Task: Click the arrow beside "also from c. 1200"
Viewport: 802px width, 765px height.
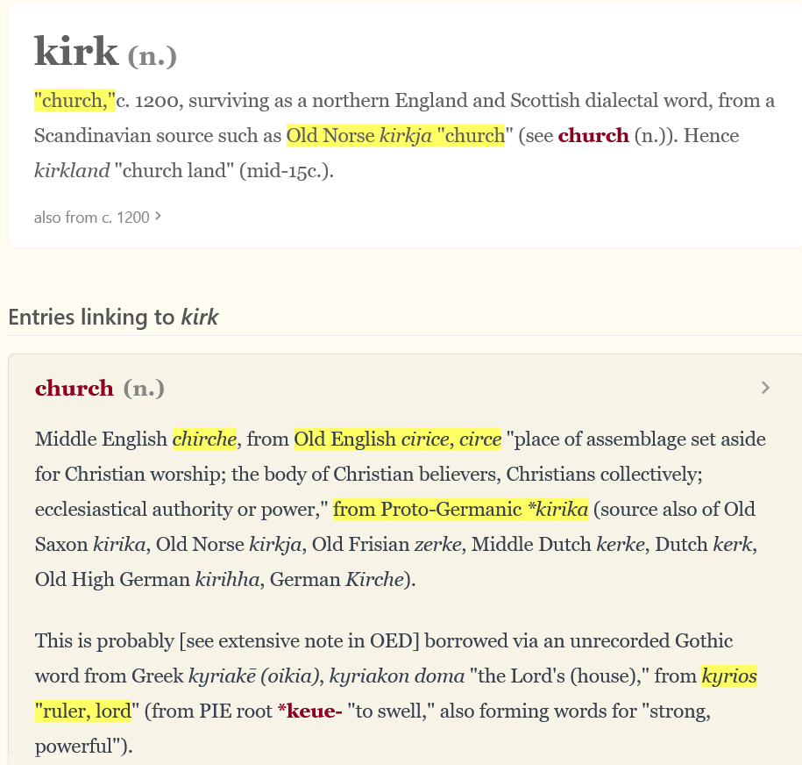Action: coord(158,216)
